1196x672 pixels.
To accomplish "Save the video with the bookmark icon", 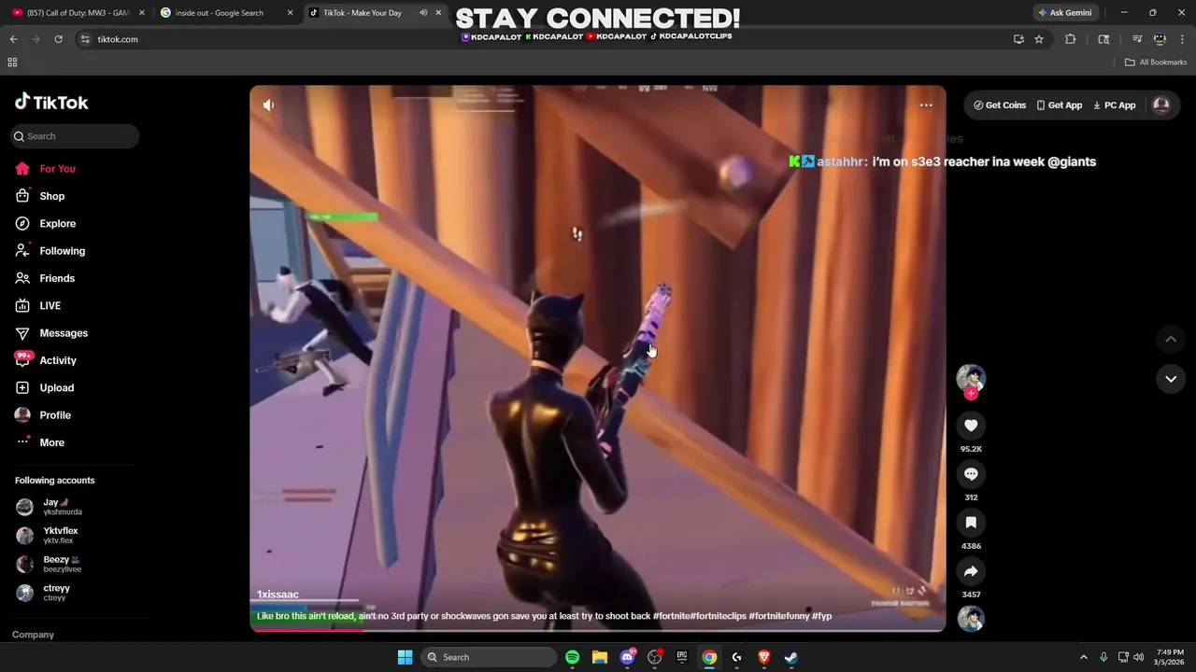I will point(971,523).
